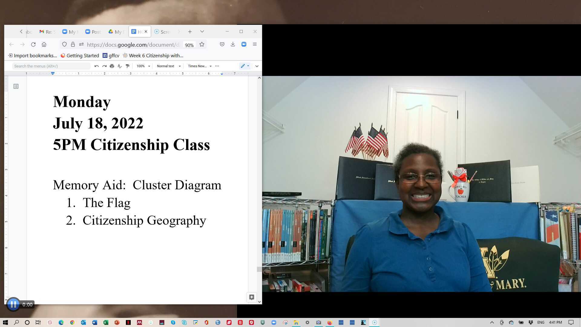The height and width of the screenshot is (327, 581).
Task: Open the Week 6 Citizenship bookmark
Action: [x=153, y=55]
